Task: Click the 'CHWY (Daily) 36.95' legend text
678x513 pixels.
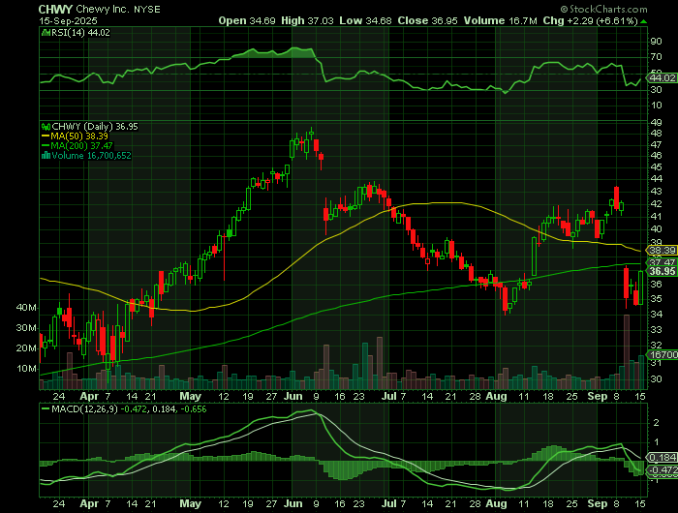Action: (x=95, y=127)
